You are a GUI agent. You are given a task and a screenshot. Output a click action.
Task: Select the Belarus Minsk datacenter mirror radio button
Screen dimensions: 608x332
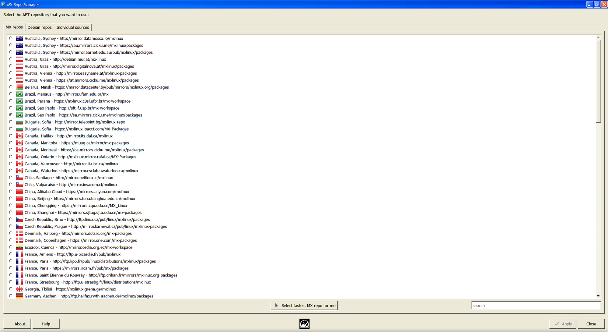[x=11, y=87]
